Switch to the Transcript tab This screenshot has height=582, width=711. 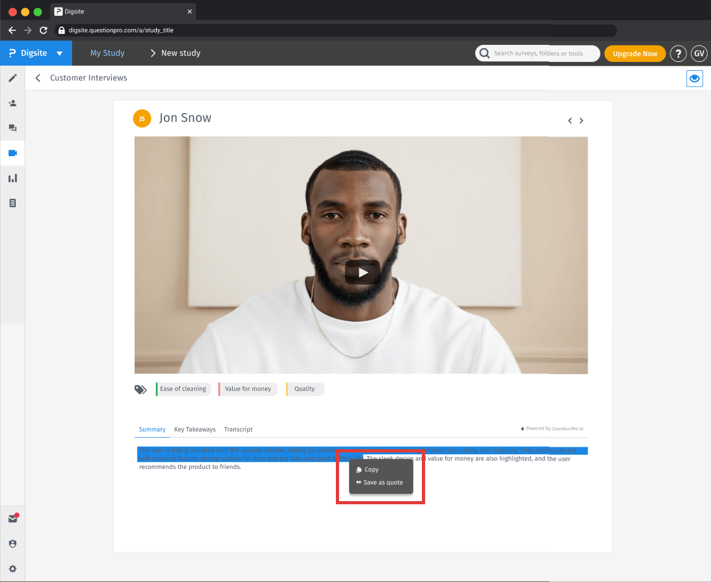pyautogui.click(x=238, y=429)
